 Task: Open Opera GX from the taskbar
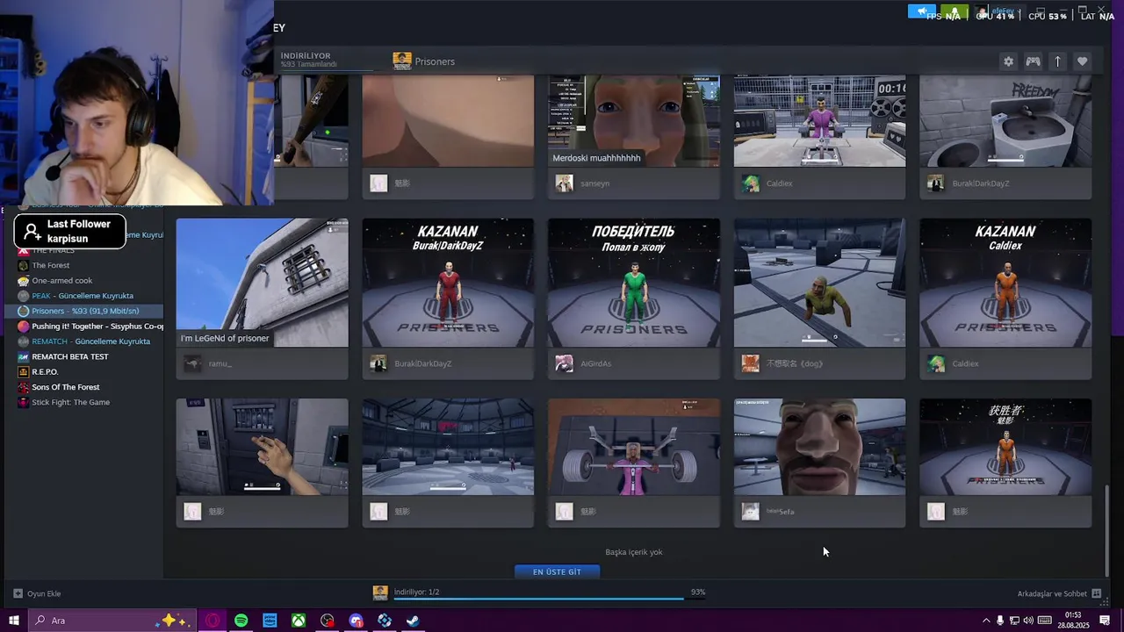(x=213, y=621)
